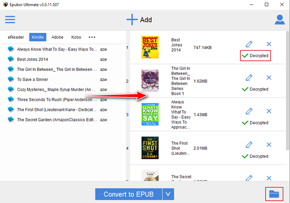Click the Epubor app logo in the title bar
Screen dimensions: 290x203
pyautogui.click(x=5, y=4)
